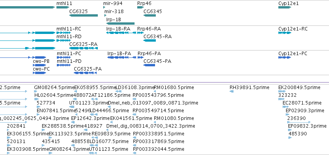Click the Irp-1B gene bar
Viewport: 329px width, 155px height.
click(x=121, y=24)
